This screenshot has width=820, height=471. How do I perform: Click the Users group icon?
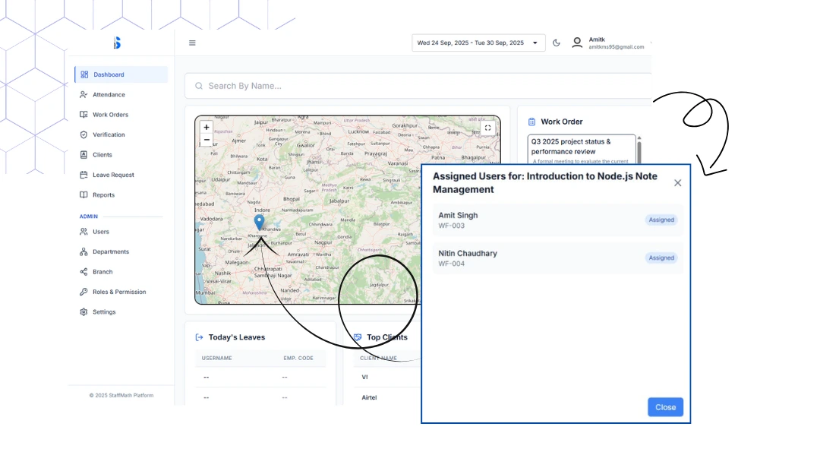coord(84,231)
